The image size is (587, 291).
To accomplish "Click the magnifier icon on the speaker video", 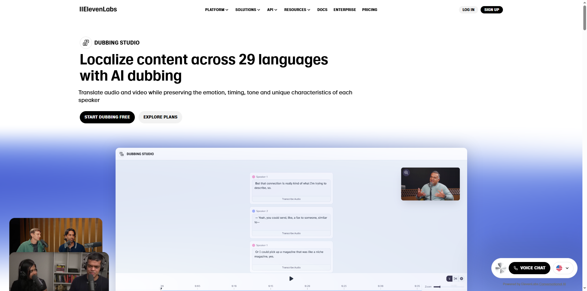I will coord(406,173).
